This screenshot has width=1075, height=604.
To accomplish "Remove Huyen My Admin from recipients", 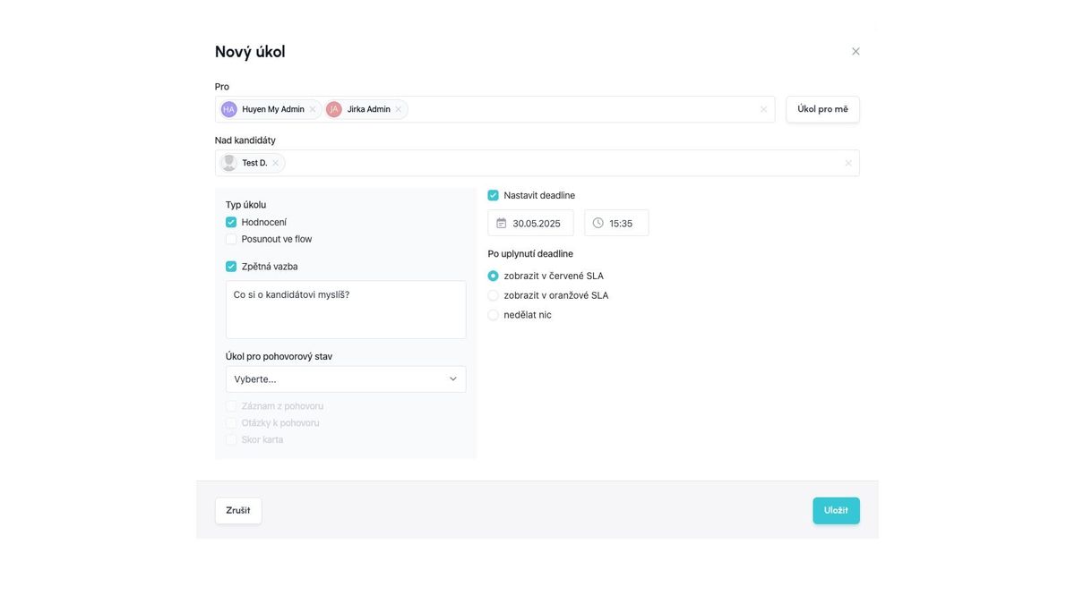I will click(313, 109).
